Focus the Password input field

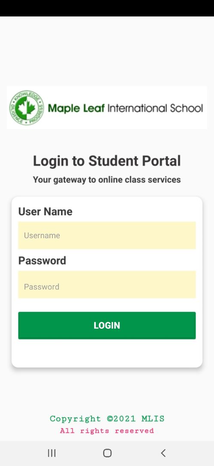(107, 284)
